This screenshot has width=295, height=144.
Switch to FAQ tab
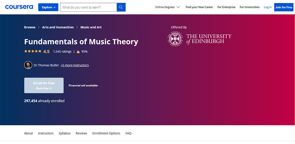tap(128, 133)
